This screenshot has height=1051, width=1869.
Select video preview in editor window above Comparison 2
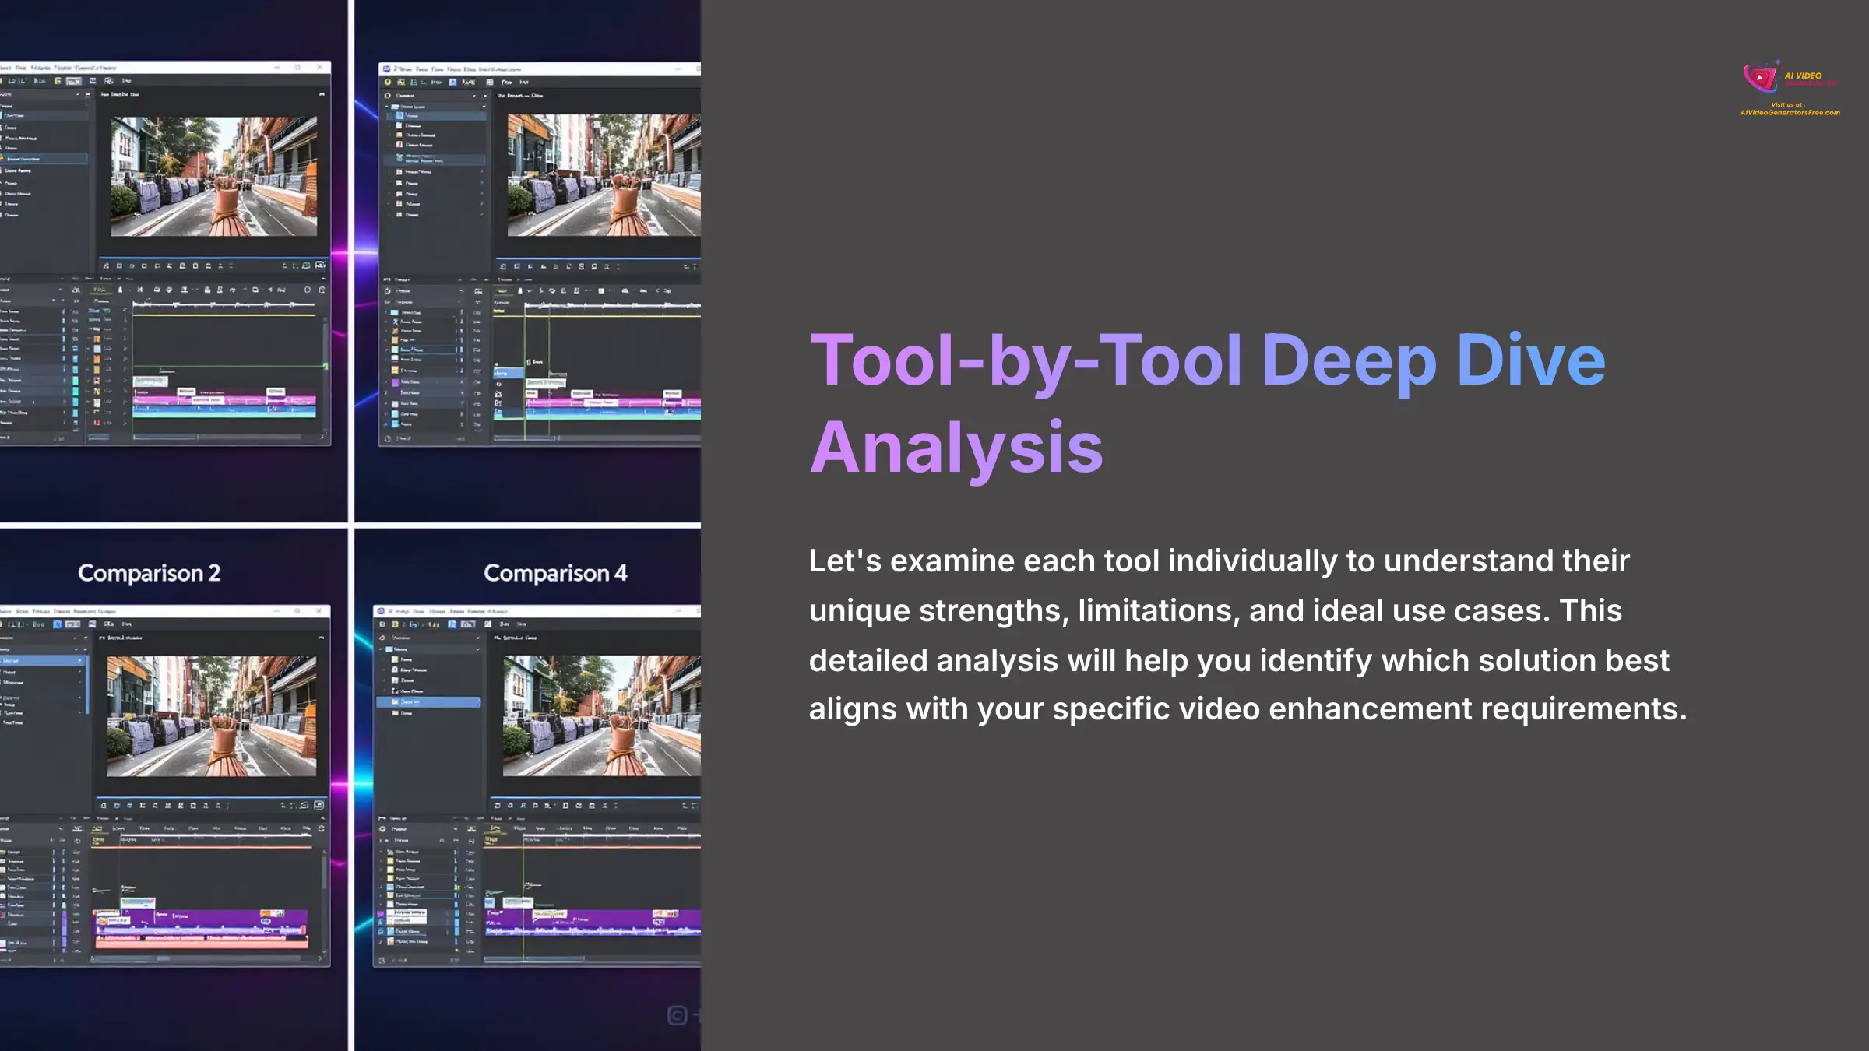tap(213, 176)
